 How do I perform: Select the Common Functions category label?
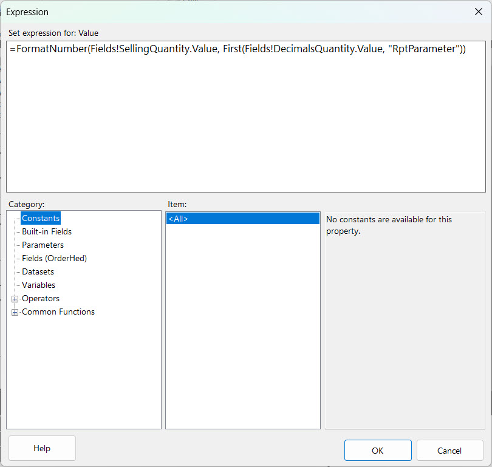[58, 312]
